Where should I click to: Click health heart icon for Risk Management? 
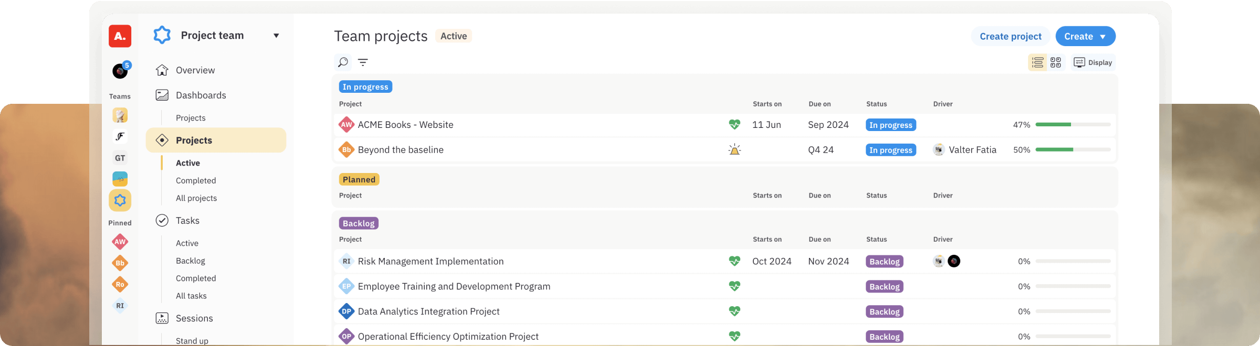point(734,261)
